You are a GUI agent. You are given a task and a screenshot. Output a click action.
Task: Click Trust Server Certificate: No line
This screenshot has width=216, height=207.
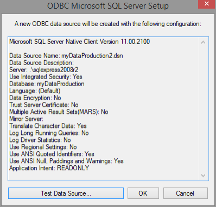(44, 105)
